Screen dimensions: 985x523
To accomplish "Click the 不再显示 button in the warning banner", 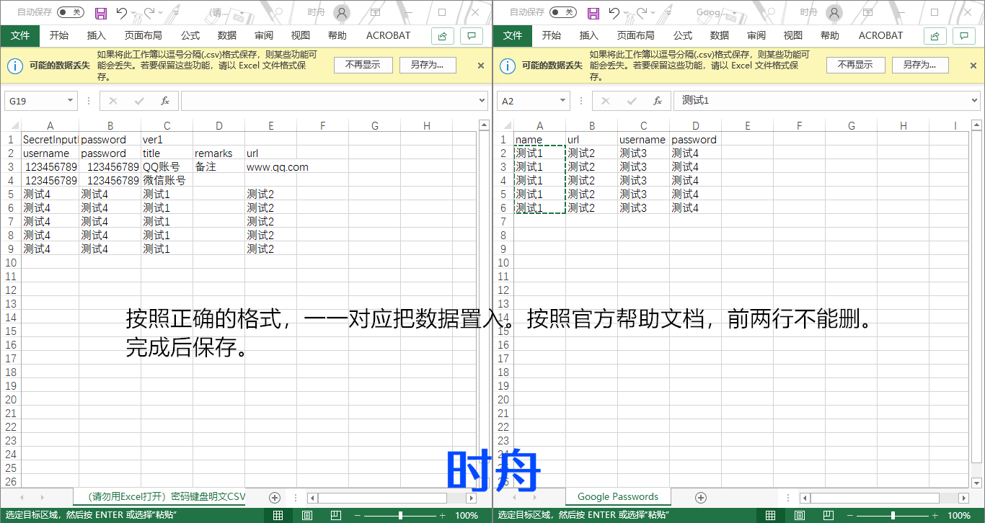I will tap(363, 64).
